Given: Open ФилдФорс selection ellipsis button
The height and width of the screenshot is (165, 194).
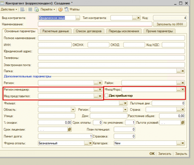Looking at the screenshot, I should coord(179,90).
